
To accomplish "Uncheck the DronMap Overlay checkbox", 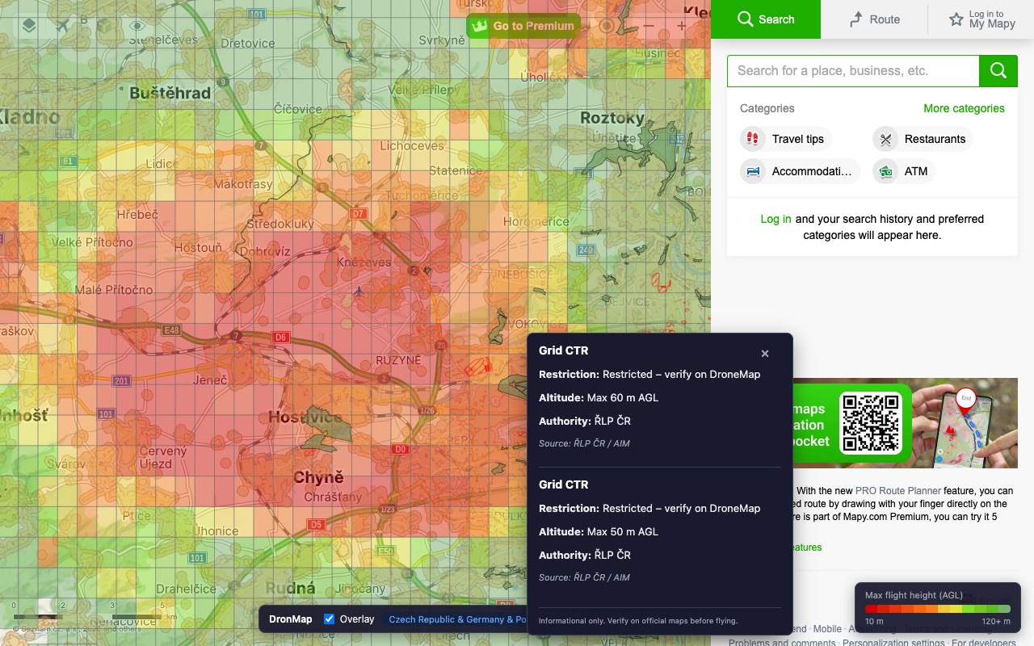I will click(329, 619).
